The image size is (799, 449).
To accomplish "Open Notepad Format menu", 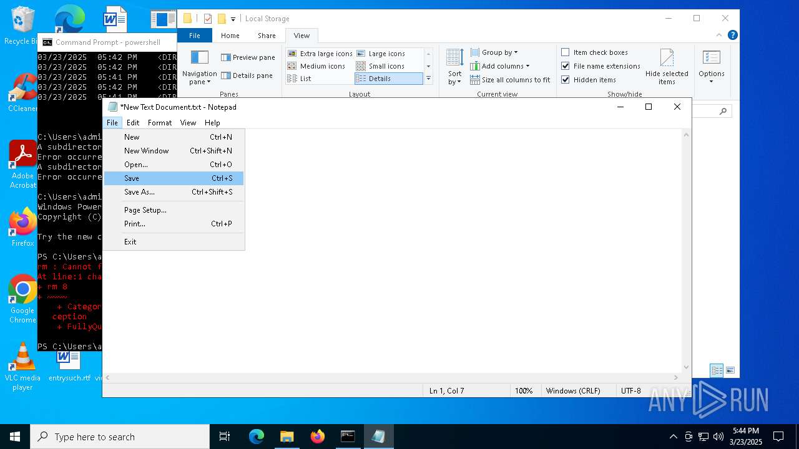I will [x=160, y=123].
